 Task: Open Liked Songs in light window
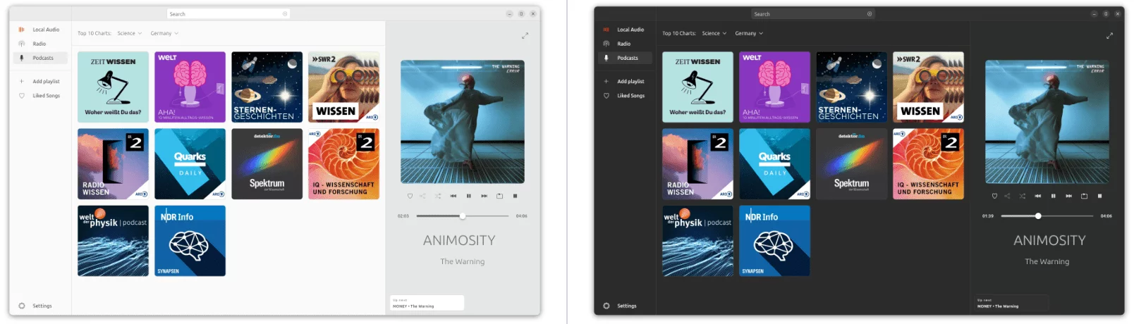[40, 96]
